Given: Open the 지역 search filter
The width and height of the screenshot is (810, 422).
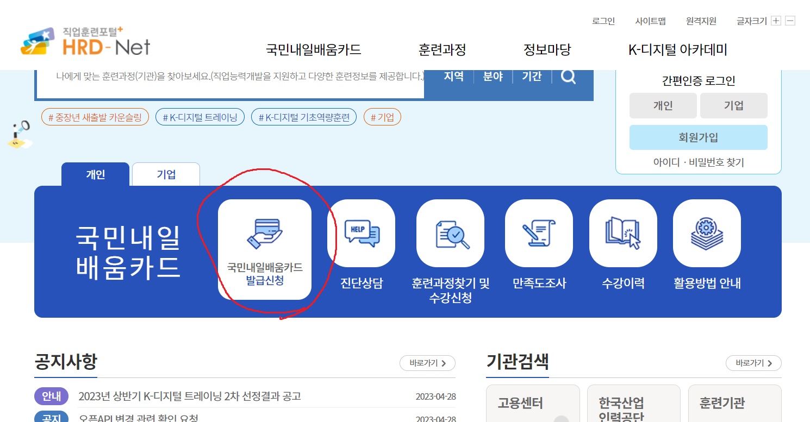Looking at the screenshot, I should click(453, 77).
